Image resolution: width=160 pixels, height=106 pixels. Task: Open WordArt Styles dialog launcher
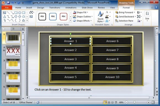[x=112, y=25]
